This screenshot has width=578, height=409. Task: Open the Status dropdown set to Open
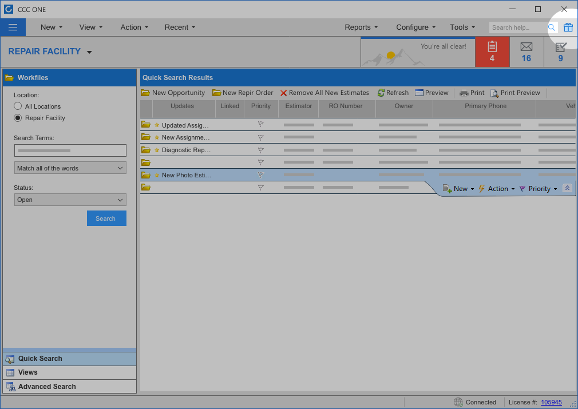[x=70, y=200]
